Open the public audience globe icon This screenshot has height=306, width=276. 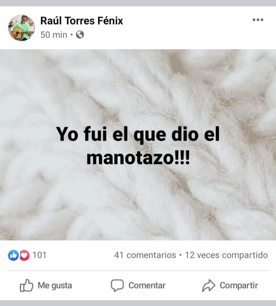(80, 35)
